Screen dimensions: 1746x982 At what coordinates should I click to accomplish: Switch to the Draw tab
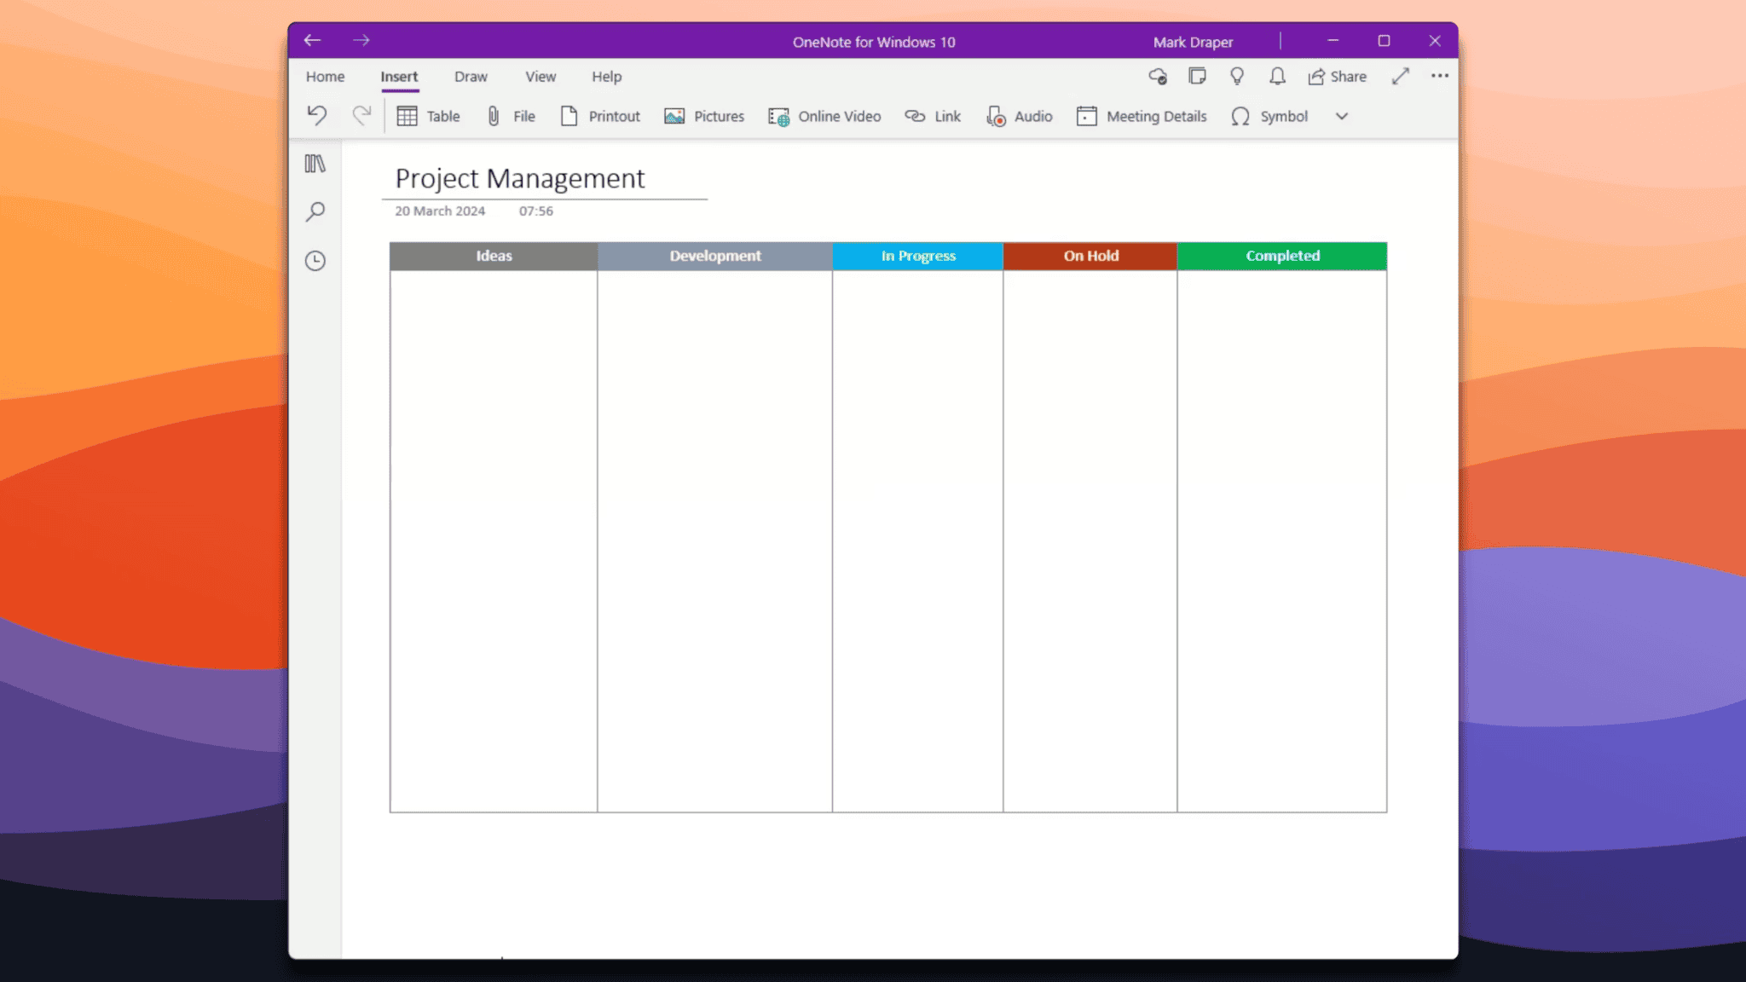[471, 76]
